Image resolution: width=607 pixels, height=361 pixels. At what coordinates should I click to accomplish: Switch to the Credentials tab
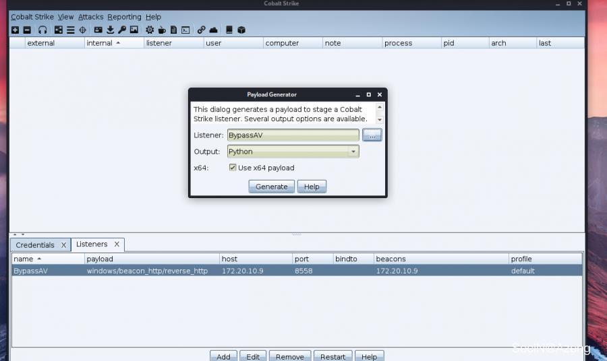point(35,245)
